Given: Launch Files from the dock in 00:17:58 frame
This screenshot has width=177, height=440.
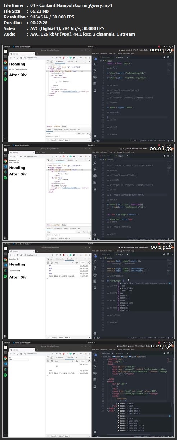Looking at the screenshot, I should coord(5,347).
